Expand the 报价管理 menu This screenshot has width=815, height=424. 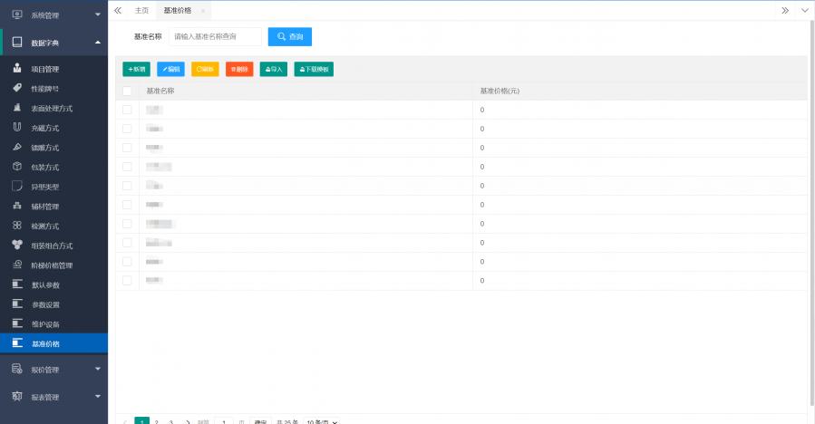[x=53, y=370]
